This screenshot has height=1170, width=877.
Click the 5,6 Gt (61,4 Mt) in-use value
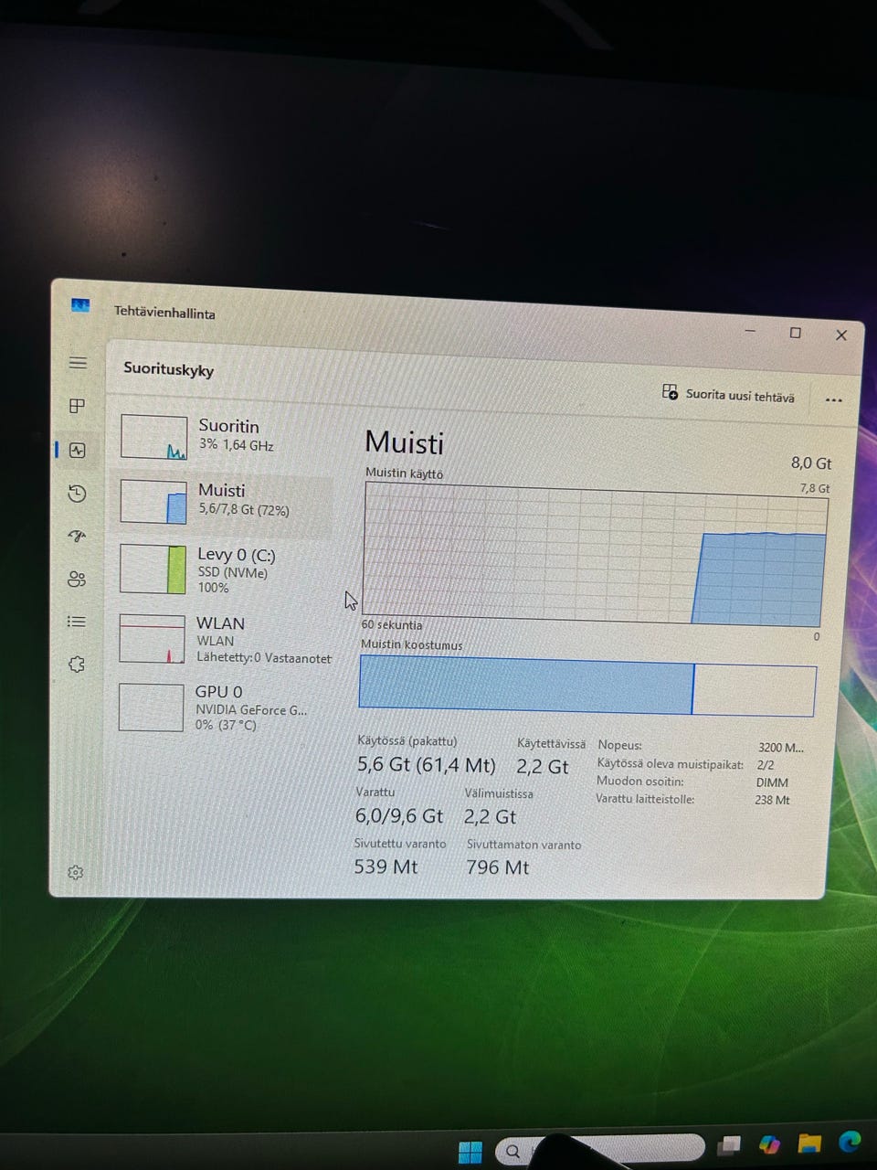point(426,765)
